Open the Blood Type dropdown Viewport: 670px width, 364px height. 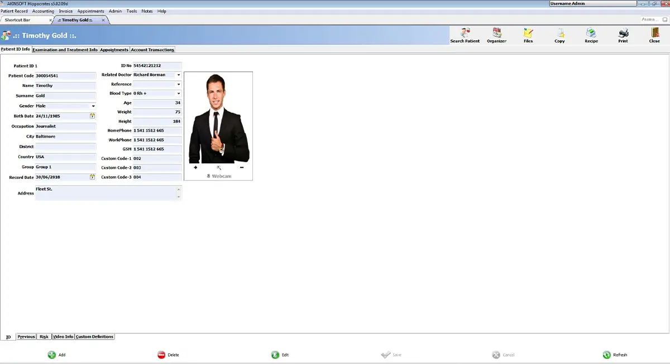179,94
